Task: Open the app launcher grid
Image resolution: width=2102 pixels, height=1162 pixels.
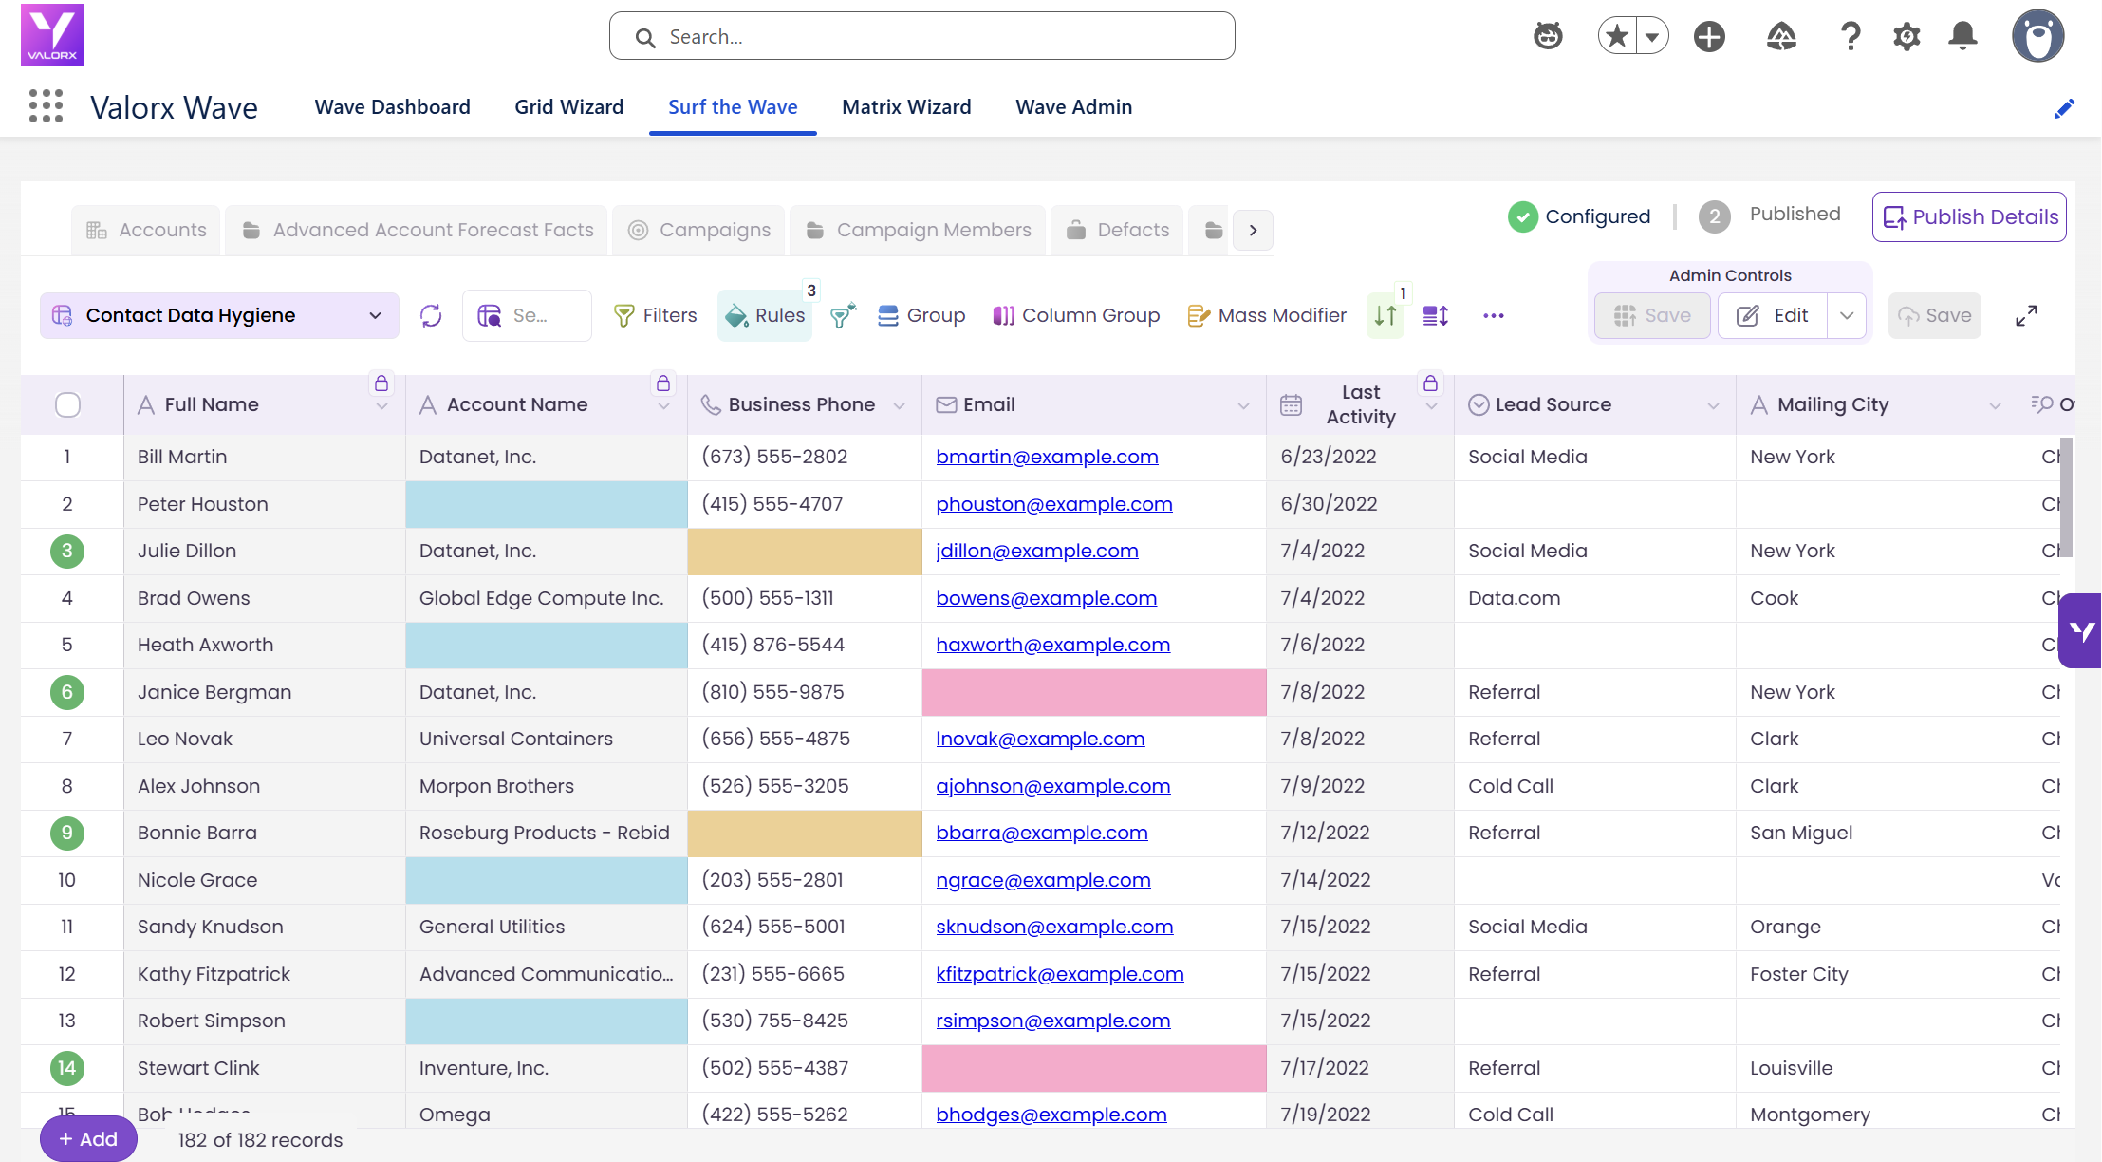Action: (46, 106)
